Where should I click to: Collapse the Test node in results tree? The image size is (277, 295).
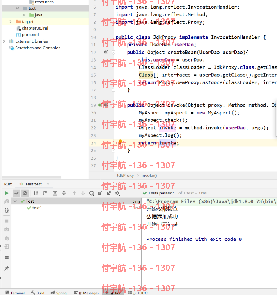coord(15,201)
